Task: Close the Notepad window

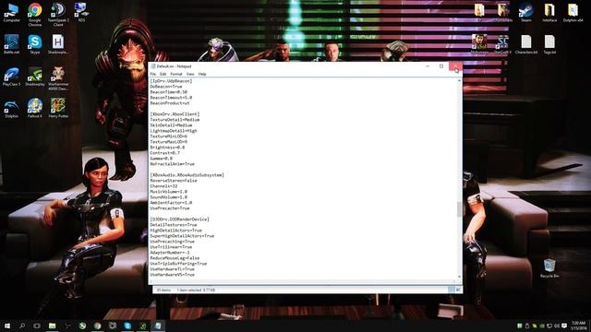Action: (x=455, y=66)
